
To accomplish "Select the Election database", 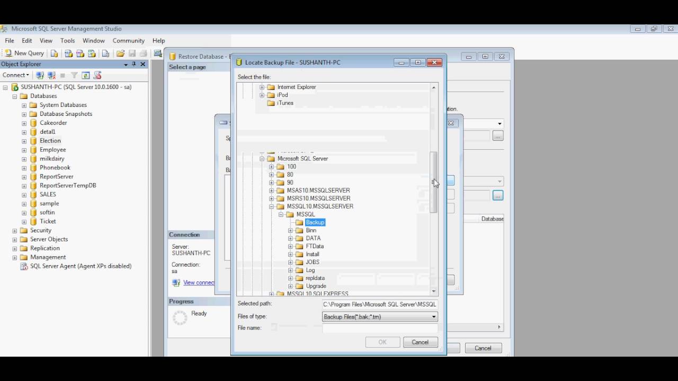I will [x=50, y=141].
